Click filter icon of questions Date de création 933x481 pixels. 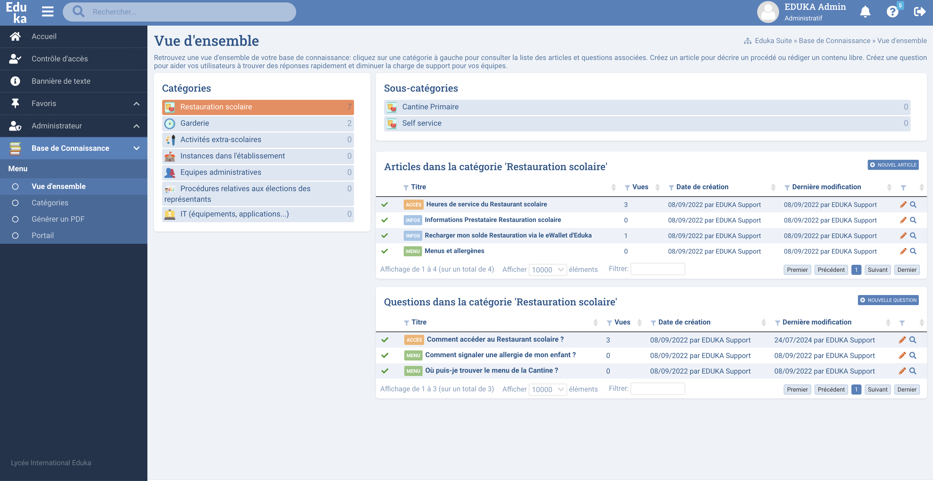(653, 323)
